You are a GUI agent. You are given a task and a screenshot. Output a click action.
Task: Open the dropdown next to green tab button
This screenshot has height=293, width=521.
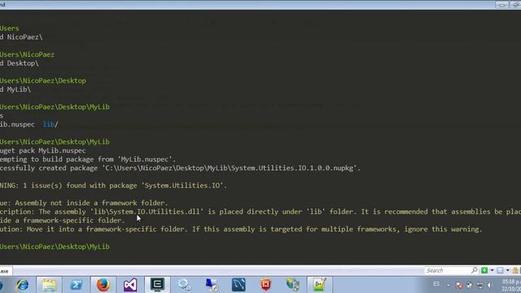point(492,270)
